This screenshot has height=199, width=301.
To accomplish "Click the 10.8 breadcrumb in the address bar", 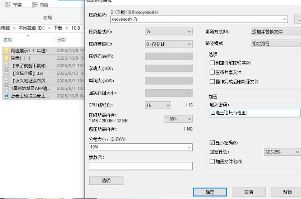I will click(x=76, y=28).
